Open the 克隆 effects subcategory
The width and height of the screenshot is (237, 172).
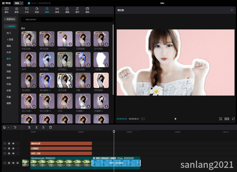point(9,65)
